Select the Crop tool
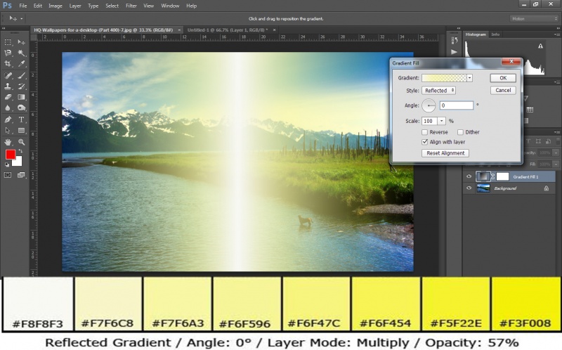This screenshot has height=350, width=562. pos(8,64)
